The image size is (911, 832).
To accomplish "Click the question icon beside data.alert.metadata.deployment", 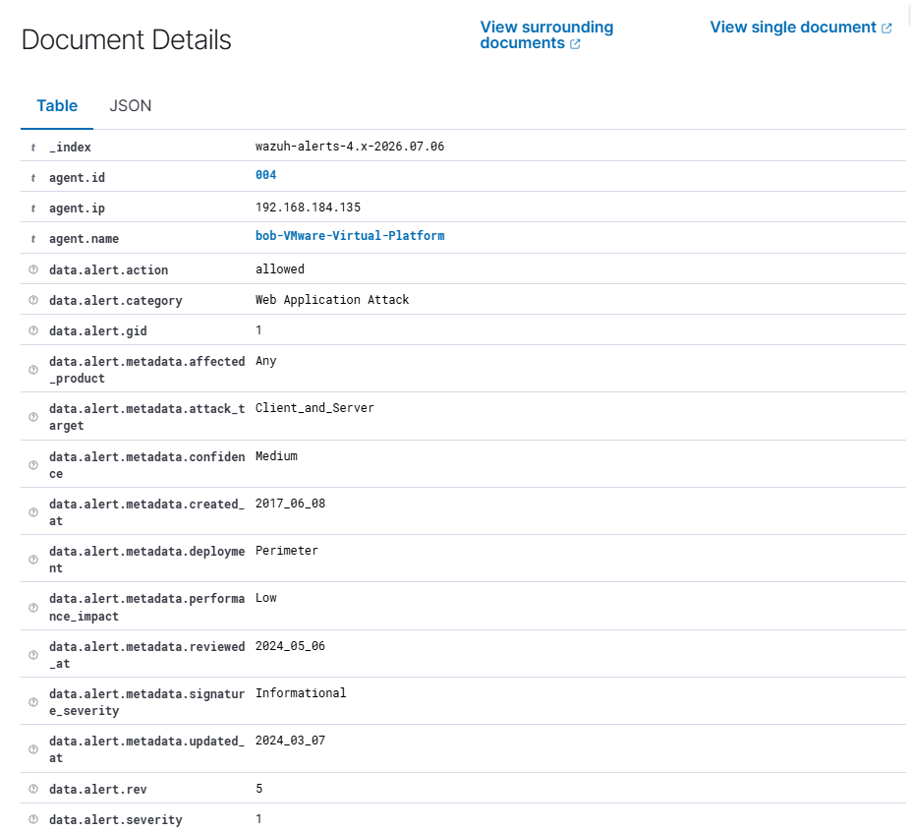I will pyautogui.click(x=33, y=560).
